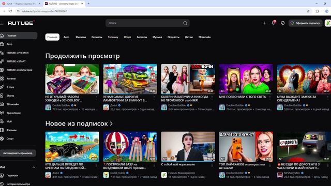Click the Shorts icon in sidebar
Viewport: 331px width, 186px height.
click(2, 96)
